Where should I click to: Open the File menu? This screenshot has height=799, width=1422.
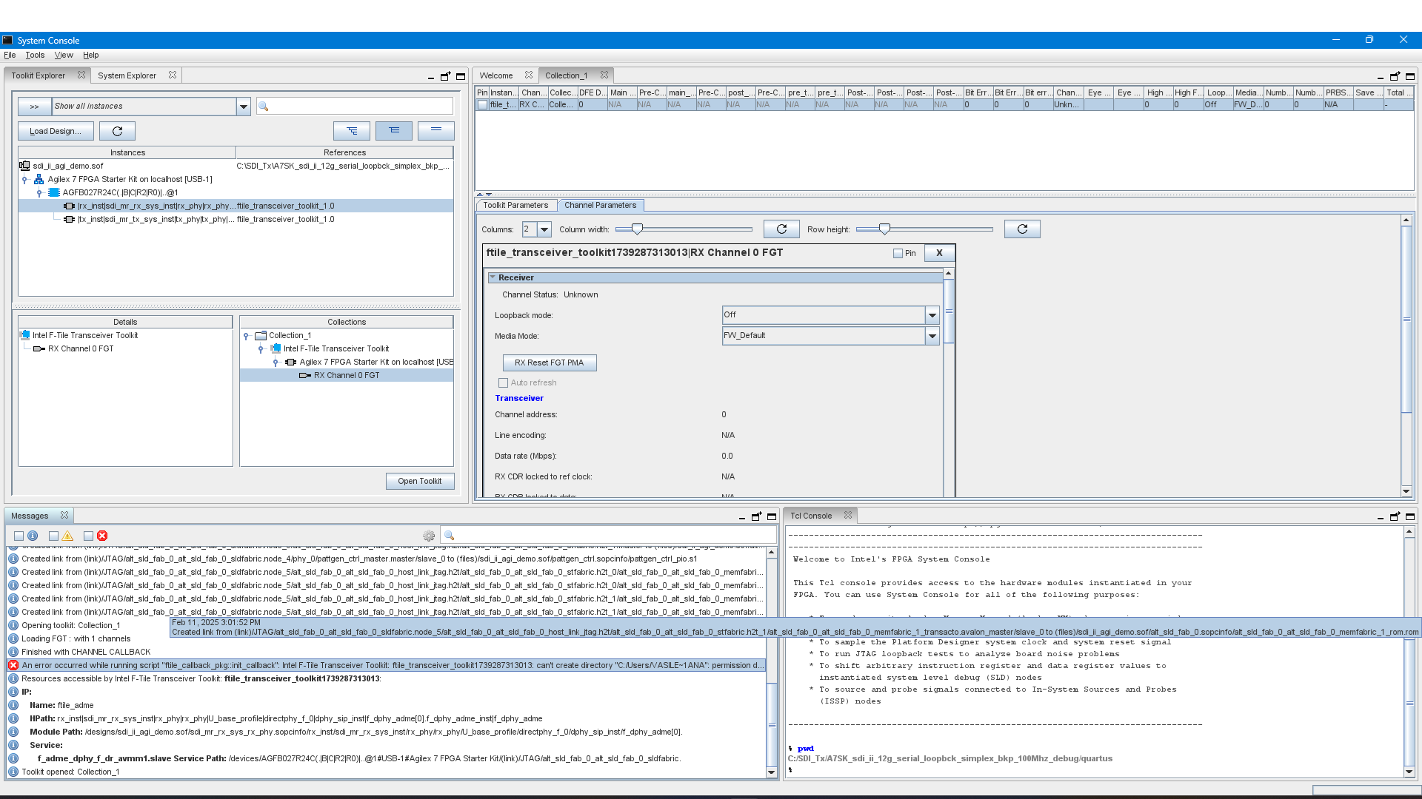(x=10, y=55)
